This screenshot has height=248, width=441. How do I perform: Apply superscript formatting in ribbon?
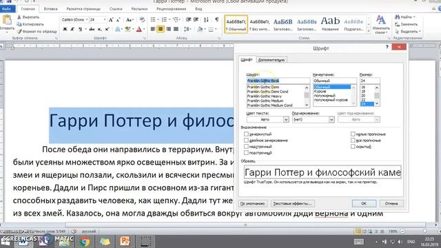107,29
